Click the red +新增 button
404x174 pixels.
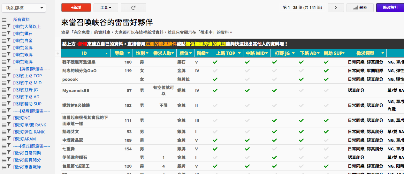pyautogui.click(x=76, y=8)
